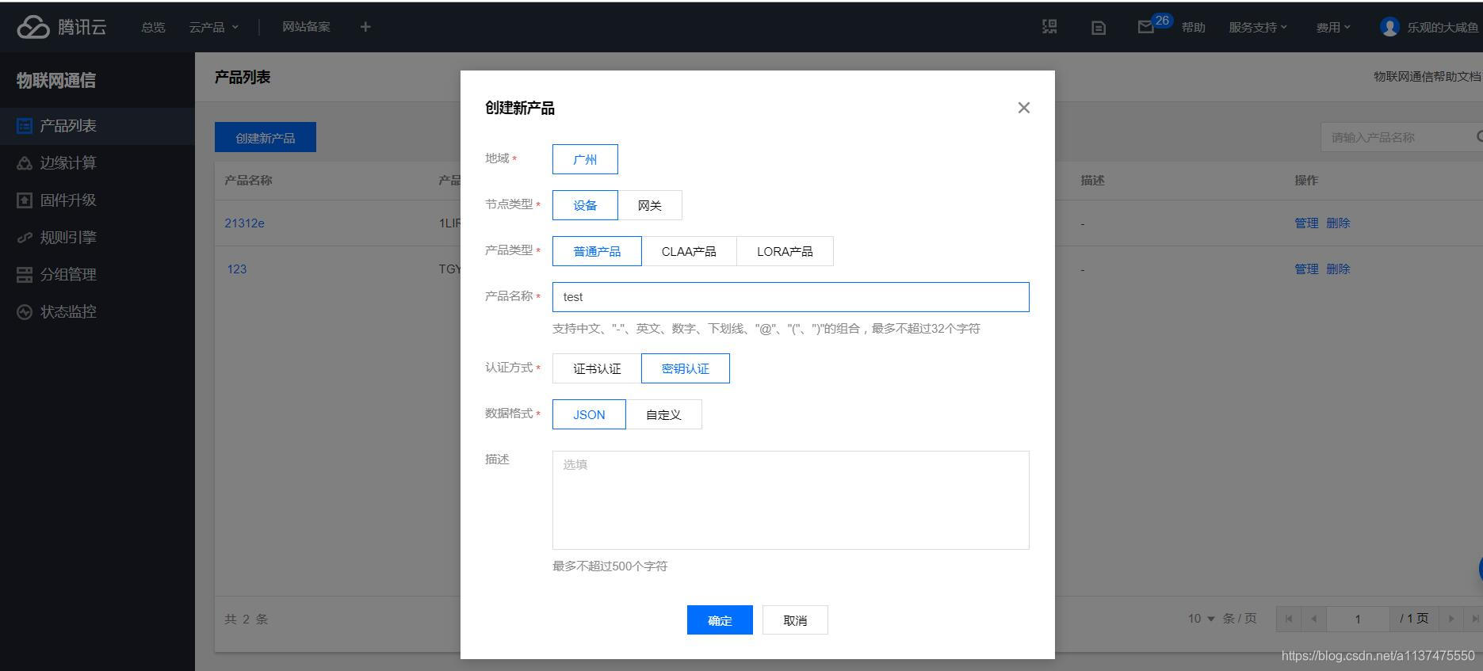Click 删除 for product 21312e
This screenshot has width=1483, height=671.
pos(1338,223)
